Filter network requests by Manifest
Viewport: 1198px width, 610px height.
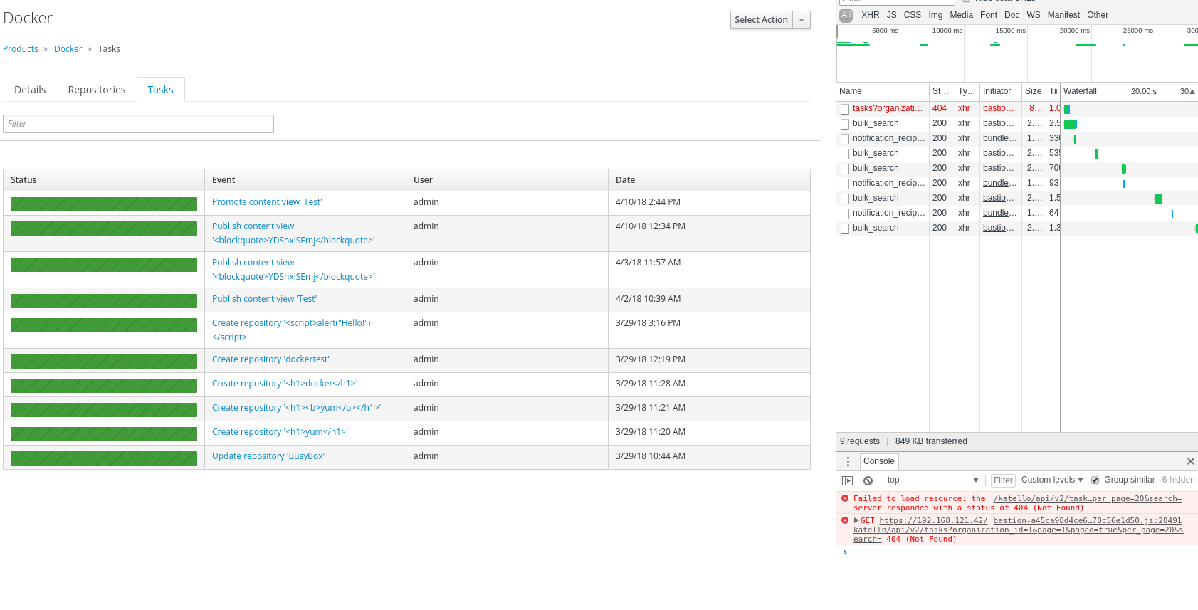pos(1063,15)
